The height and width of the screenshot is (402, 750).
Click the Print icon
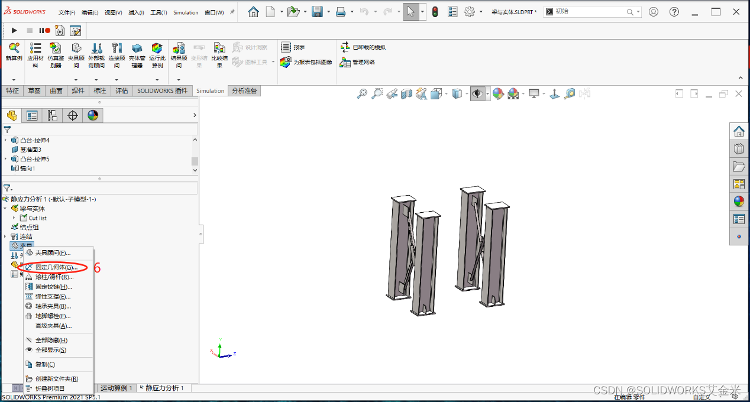tap(341, 12)
